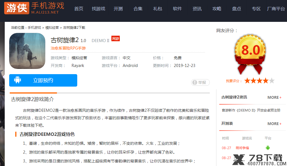
Task: Open MORE beside 古树旋律2资讯
Action: [x=274, y=97]
